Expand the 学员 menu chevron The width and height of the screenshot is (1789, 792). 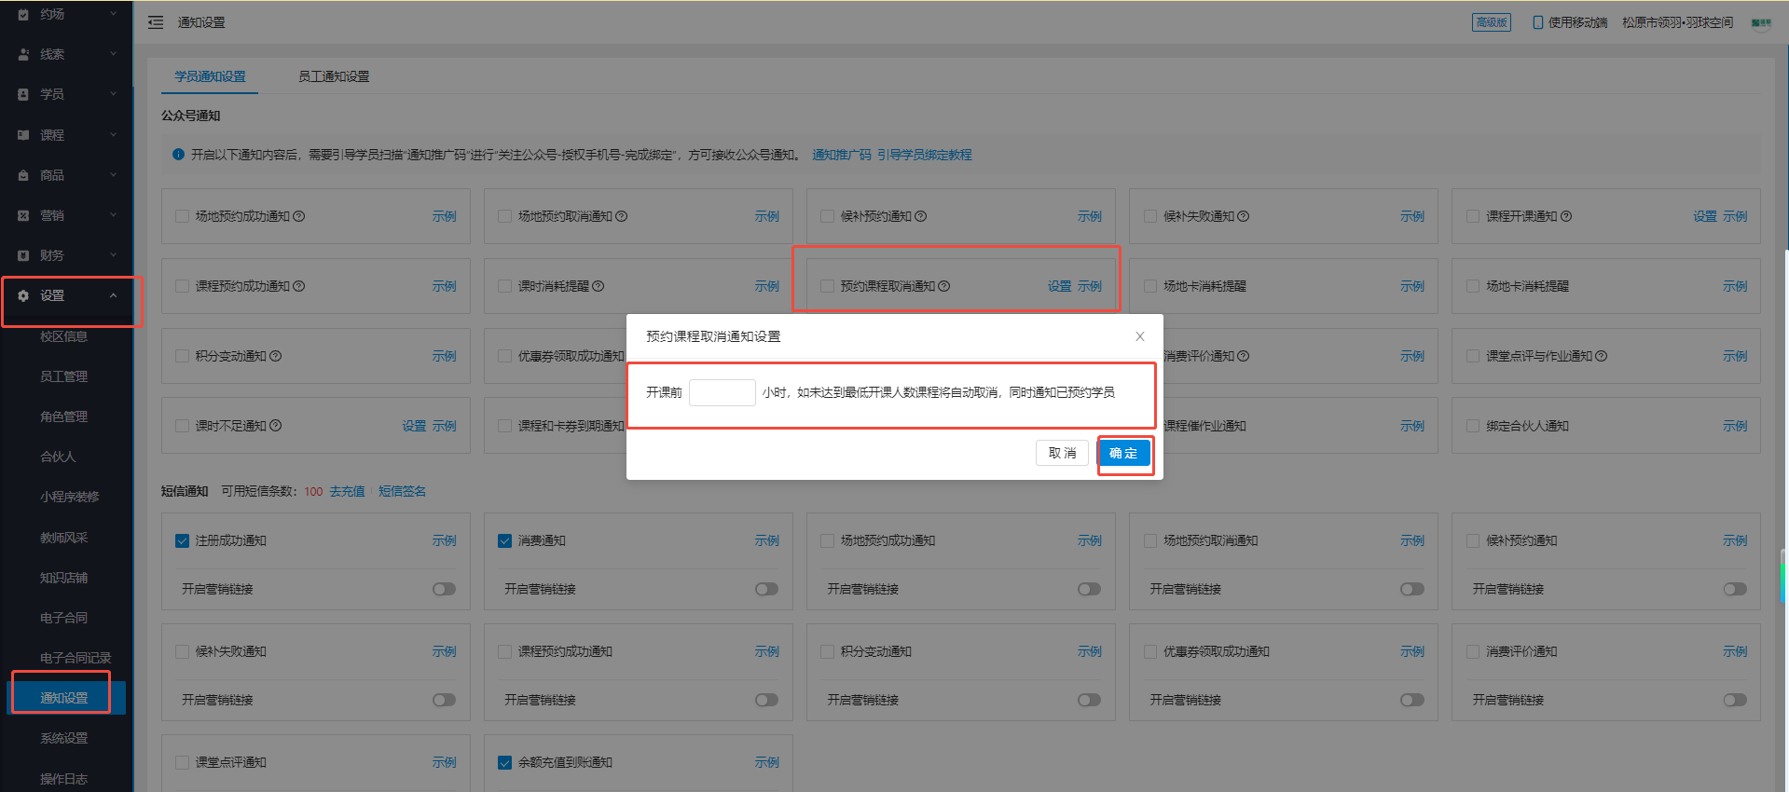point(114,94)
